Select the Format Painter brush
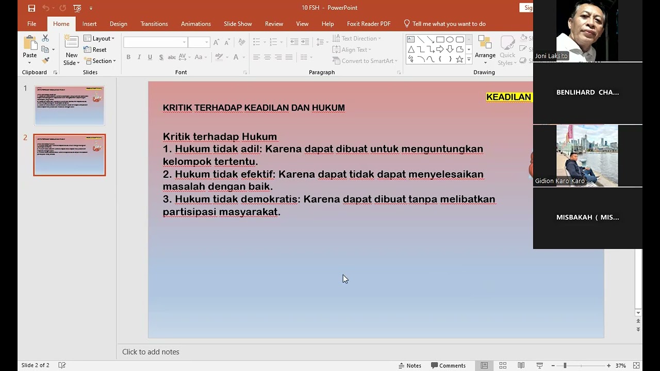The image size is (660, 371). [45, 61]
